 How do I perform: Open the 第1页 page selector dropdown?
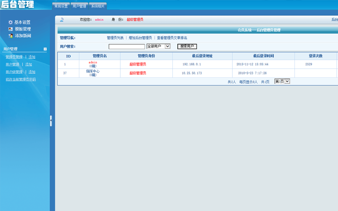coord(282,82)
